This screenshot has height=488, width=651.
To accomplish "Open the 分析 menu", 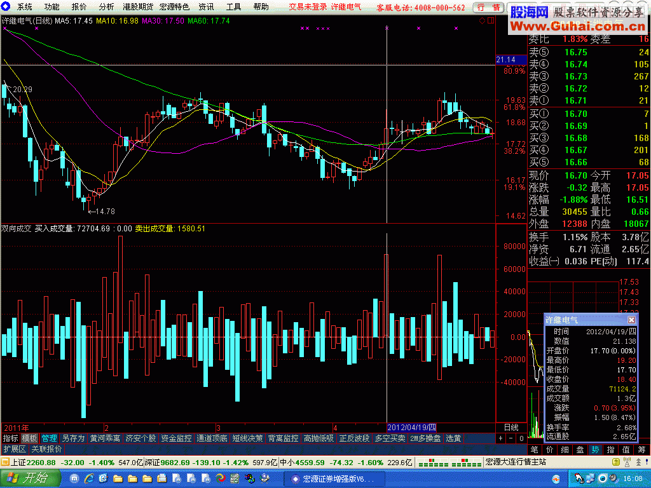I will 106,7.
